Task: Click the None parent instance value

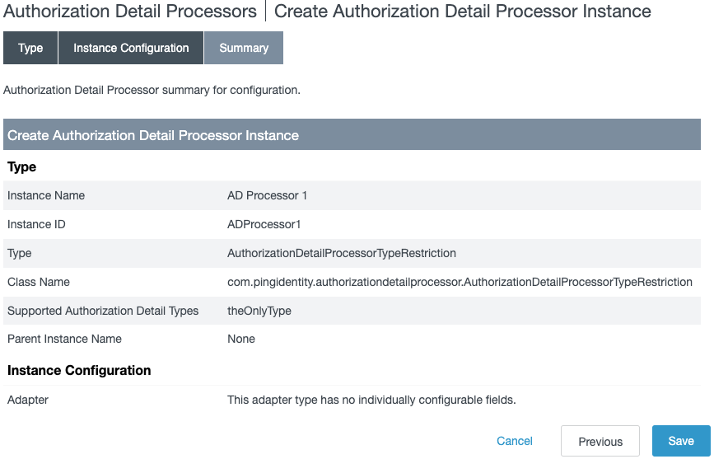Action: coord(241,339)
